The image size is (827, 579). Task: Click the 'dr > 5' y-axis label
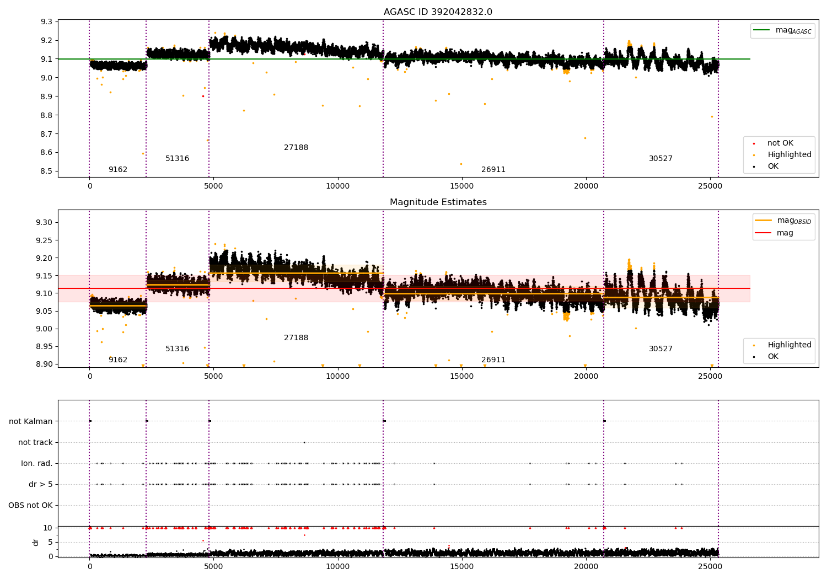point(41,485)
